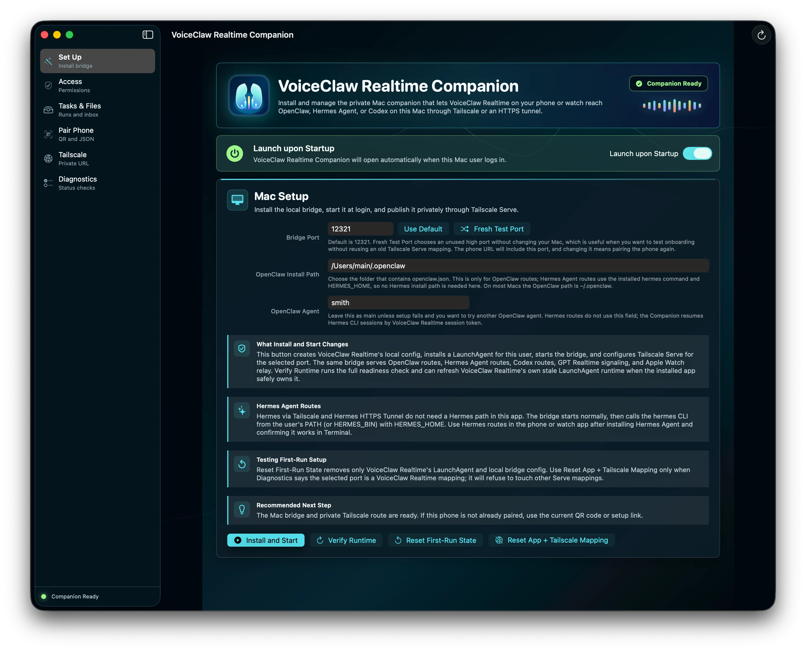Click Reset App + Tailscale Mapping button

click(x=552, y=540)
